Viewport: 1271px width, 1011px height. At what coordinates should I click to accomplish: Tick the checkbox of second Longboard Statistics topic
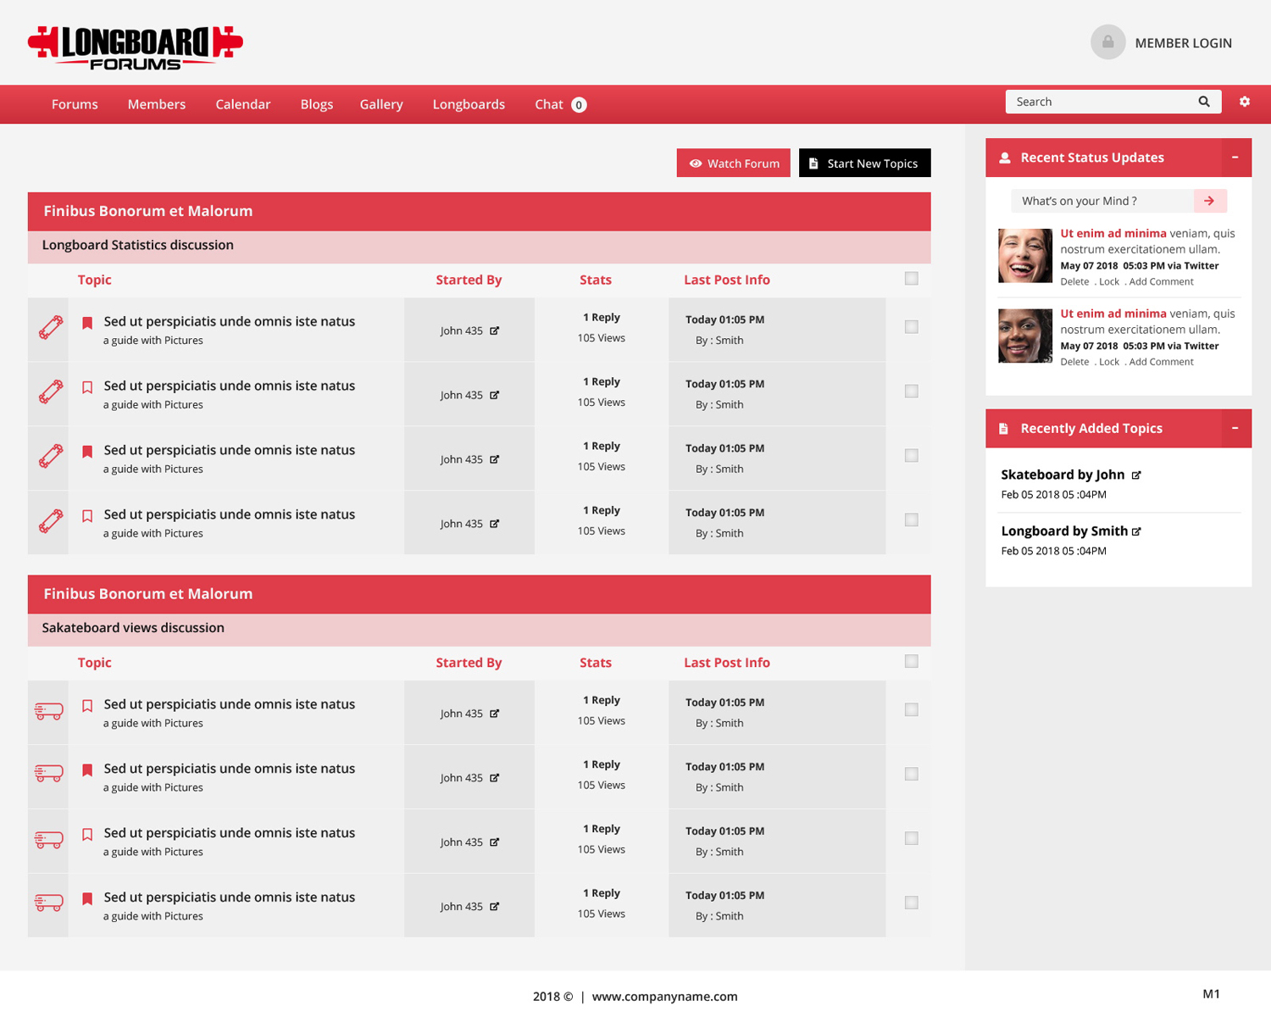[911, 392]
